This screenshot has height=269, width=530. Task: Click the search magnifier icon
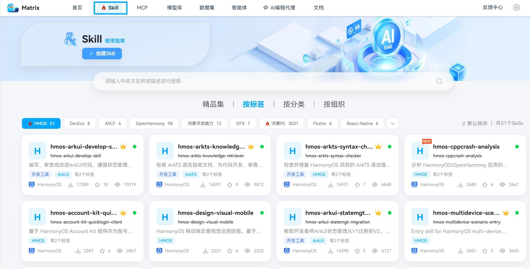(439, 81)
